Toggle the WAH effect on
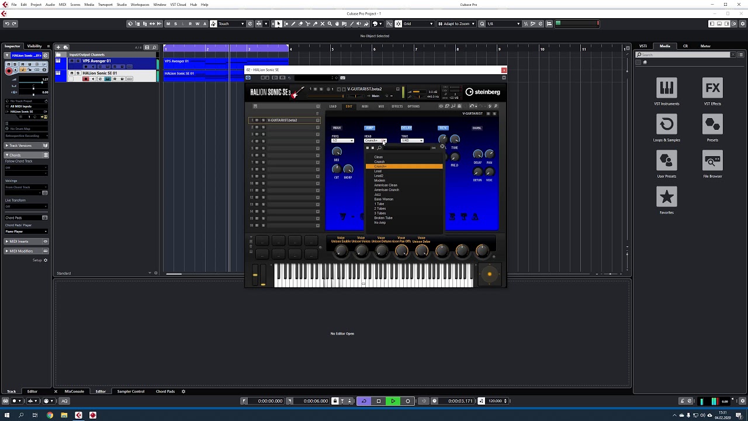 click(337, 127)
